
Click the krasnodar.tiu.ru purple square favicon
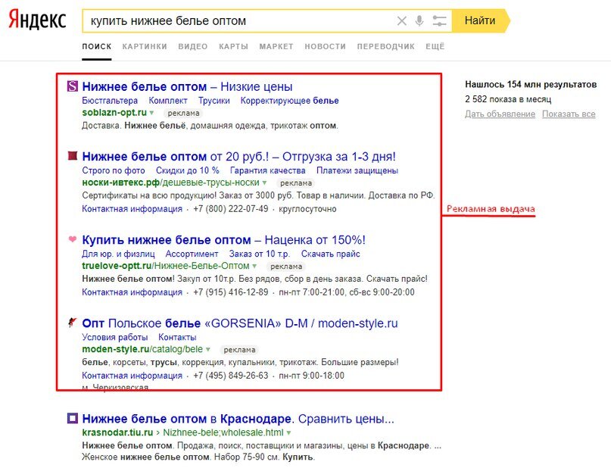click(73, 419)
